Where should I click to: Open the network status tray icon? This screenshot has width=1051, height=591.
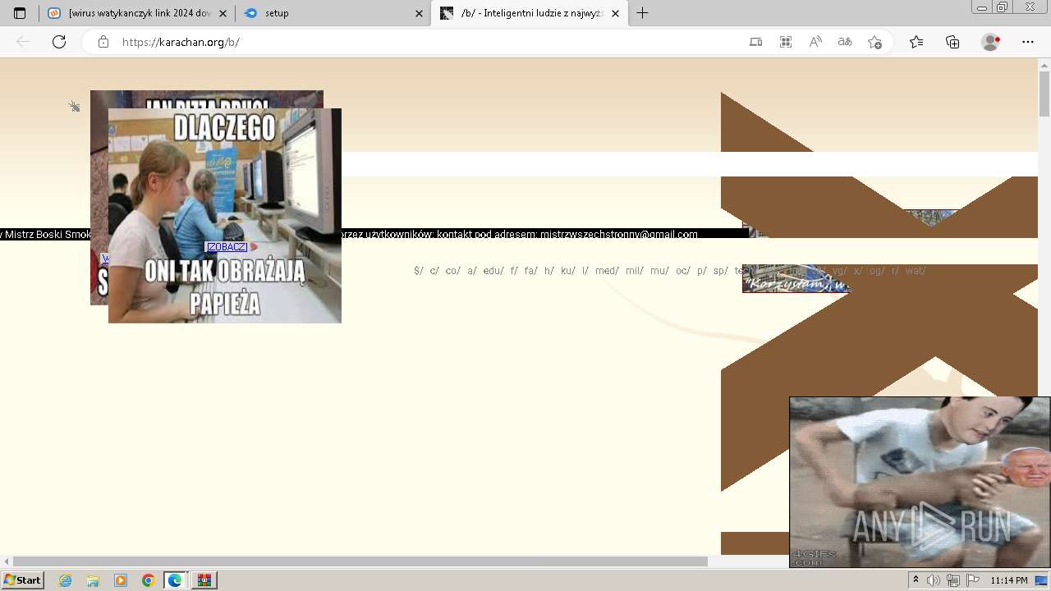point(953,580)
